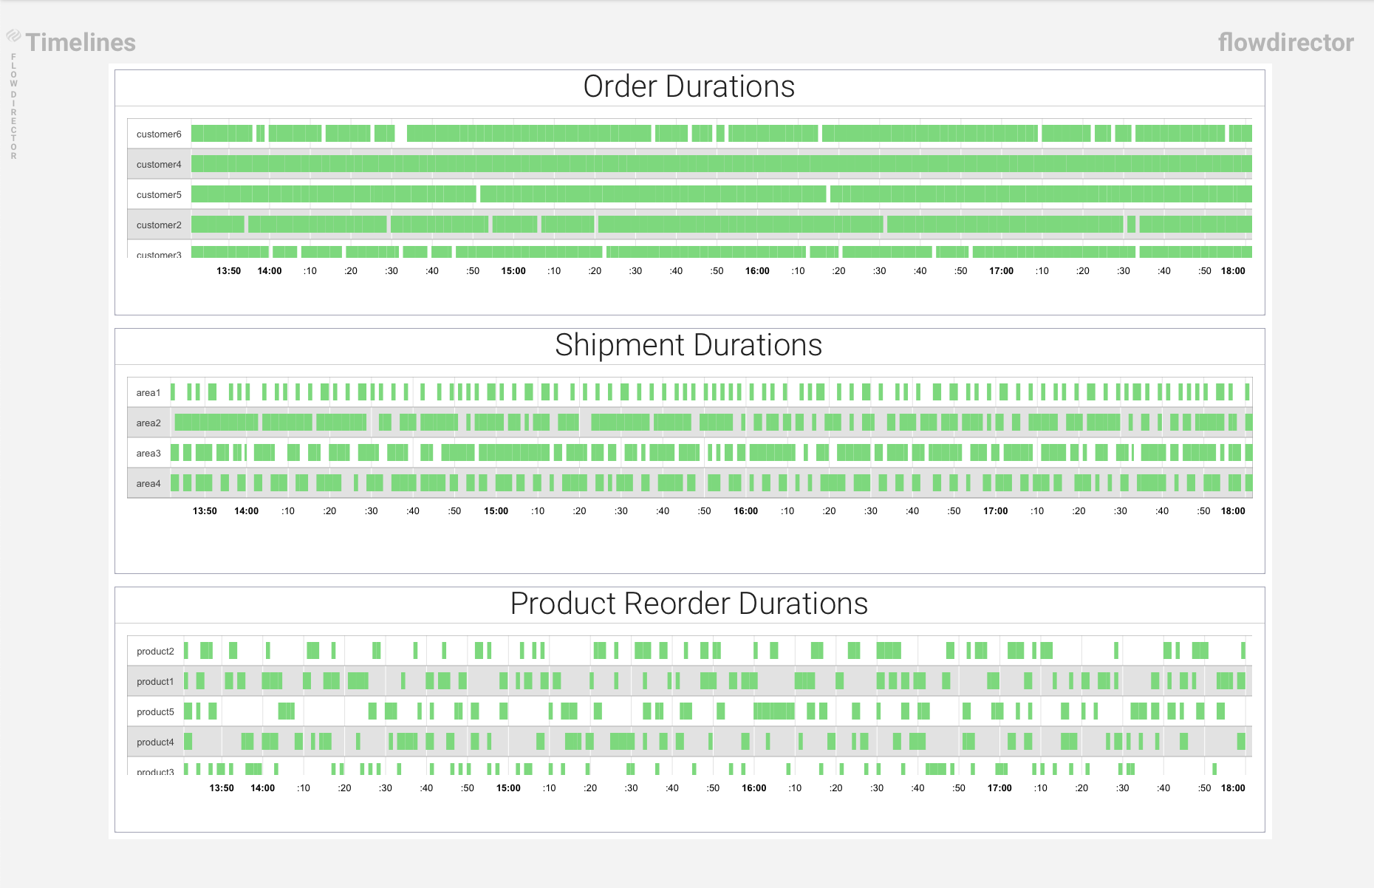Click the vertical FLOWDIRECTOR sidebar text
The image size is (1374, 888).
pos(13,106)
